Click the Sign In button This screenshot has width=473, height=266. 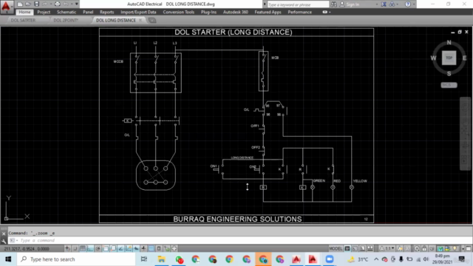353,4
